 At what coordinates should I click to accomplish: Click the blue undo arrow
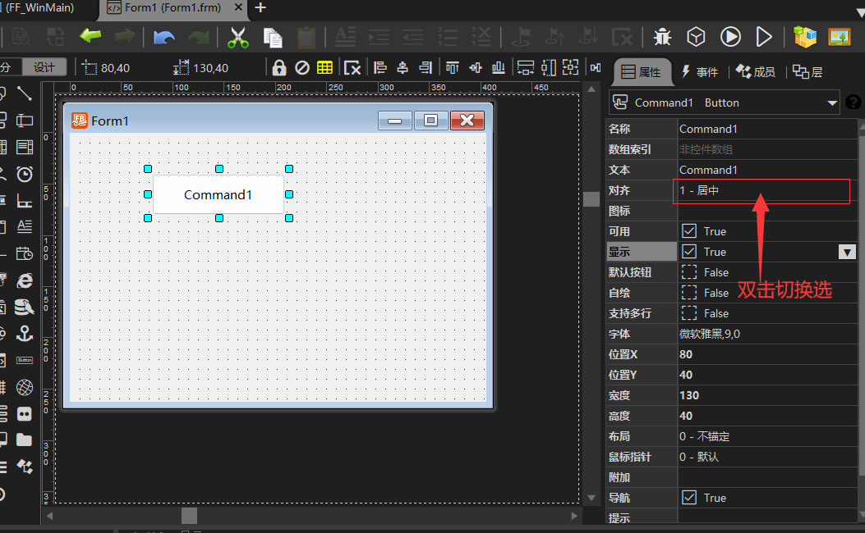point(164,38)
